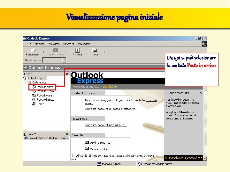Open the File menu
The image size is (230, 172).
click(x=29, y=44)
